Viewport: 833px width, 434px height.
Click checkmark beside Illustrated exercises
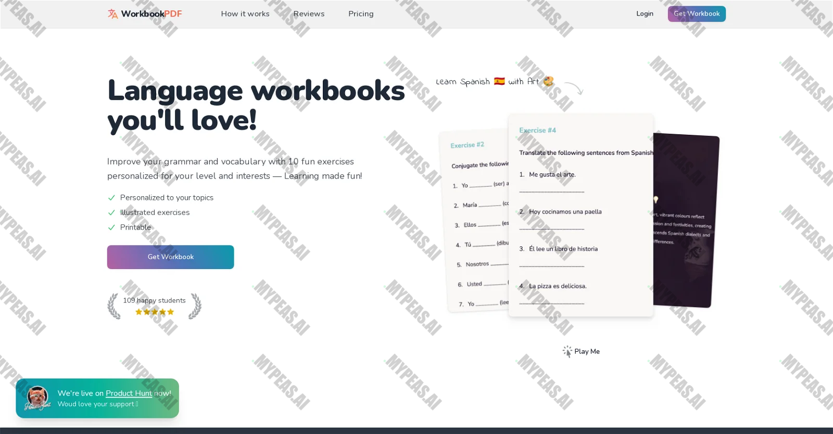pos(111,212)
